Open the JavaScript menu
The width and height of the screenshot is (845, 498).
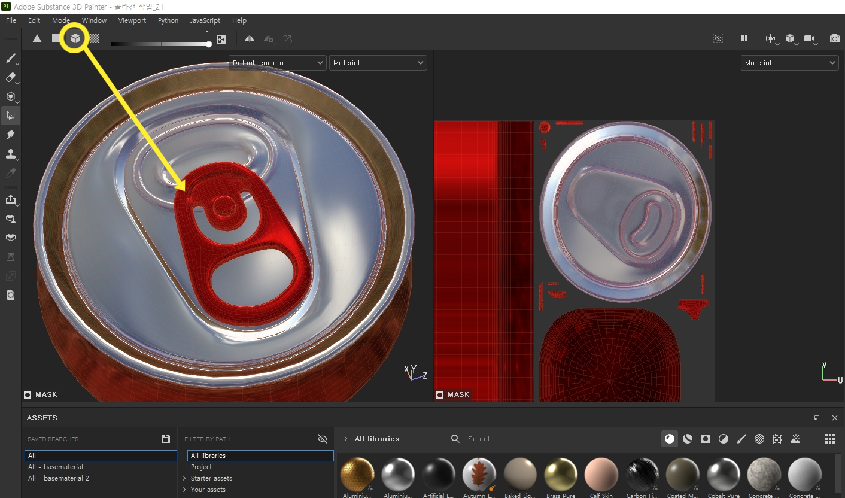click(x=205, y=20)
